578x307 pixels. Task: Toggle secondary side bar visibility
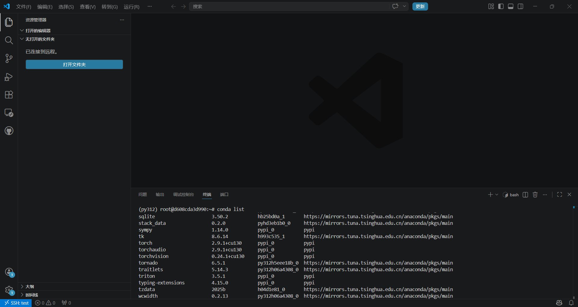tap(521, 6)
